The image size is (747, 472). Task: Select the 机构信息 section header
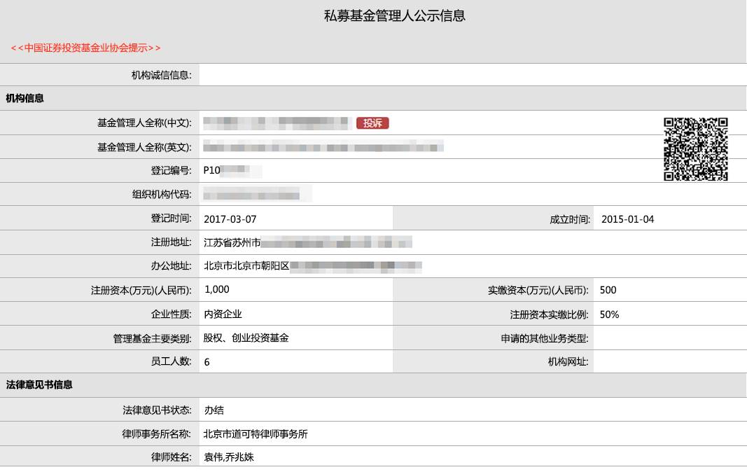25,98
